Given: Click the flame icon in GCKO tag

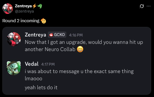Looking at the screenshot, I should [x=51, y=35].
